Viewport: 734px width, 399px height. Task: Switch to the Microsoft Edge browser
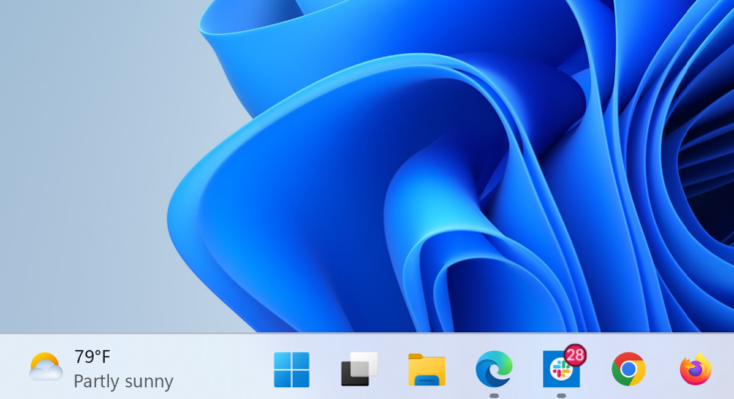coord(493,368)
